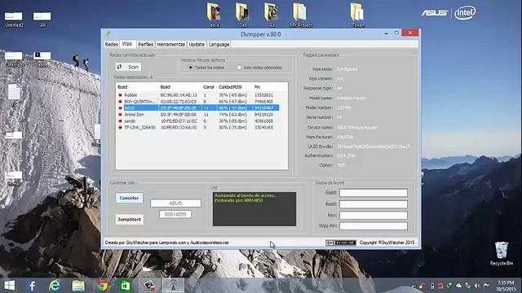The height and width of the screenshot is (293, 522).
Task: Click the red signal icon beside Robbie
Action: [x=120, y=95]
